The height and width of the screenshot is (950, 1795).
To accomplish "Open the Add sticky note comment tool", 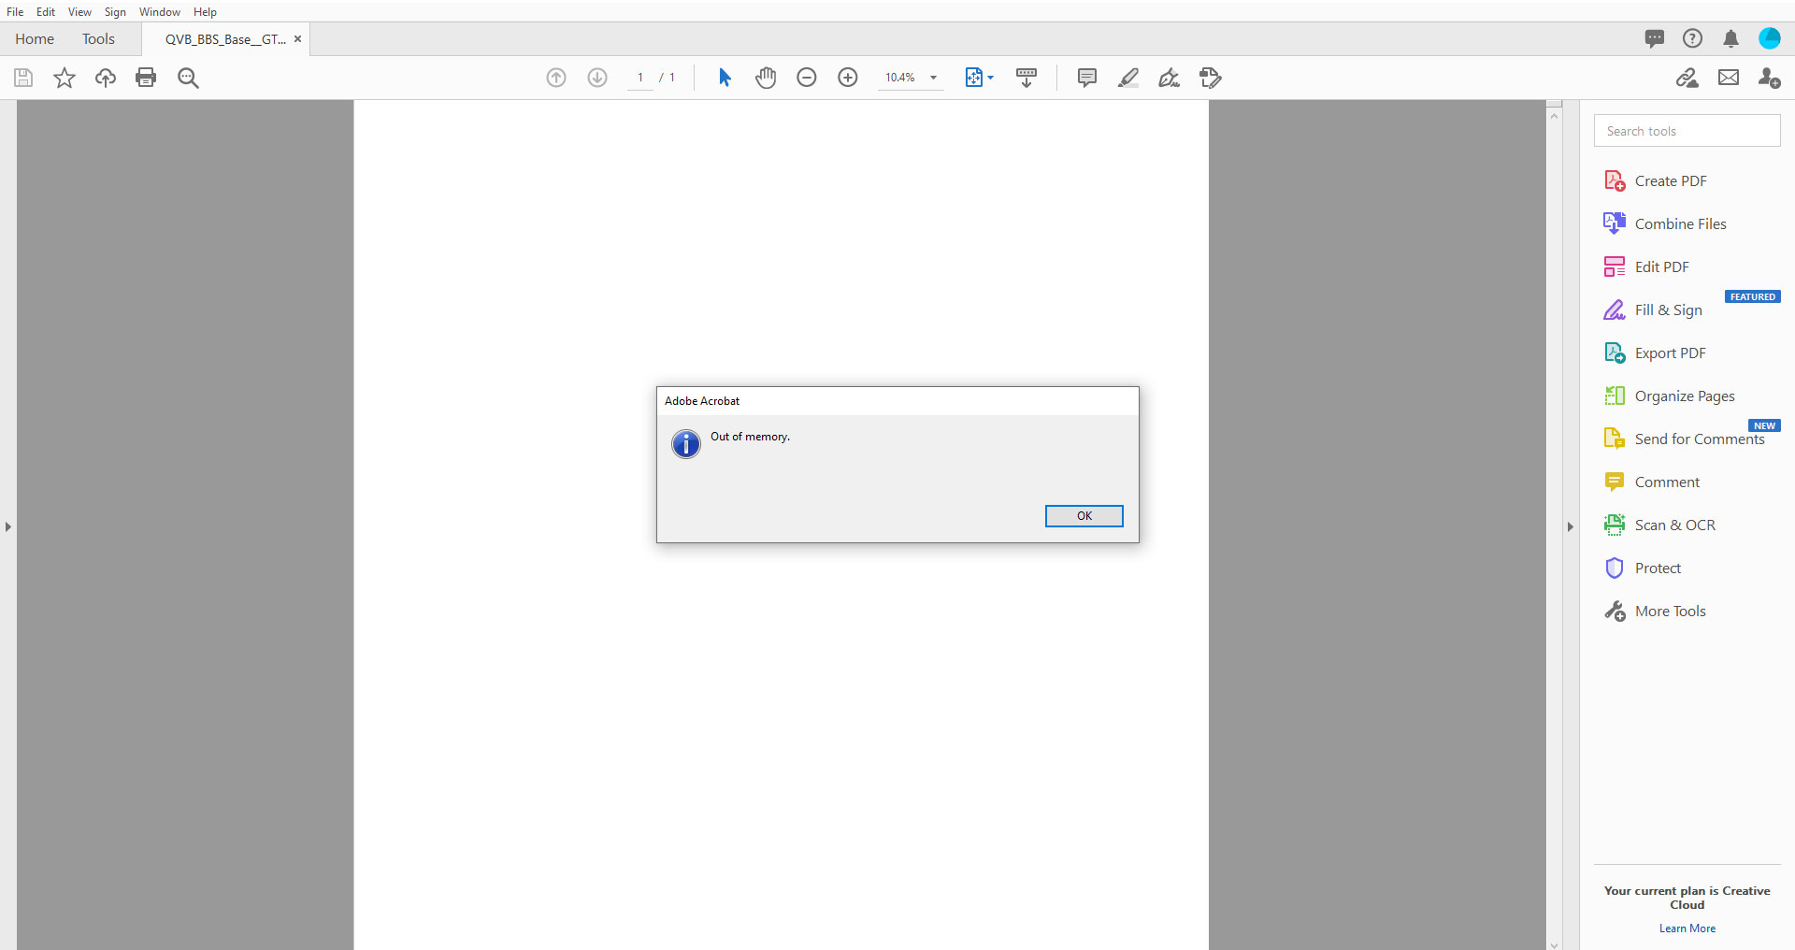I will pyautogui.click(x=1086, y=78).
